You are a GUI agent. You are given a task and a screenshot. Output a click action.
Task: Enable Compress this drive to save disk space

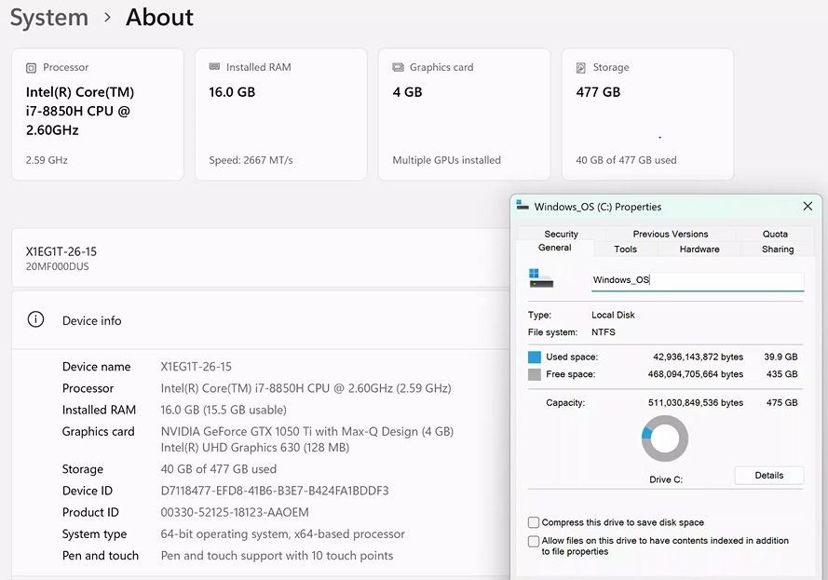534,522
